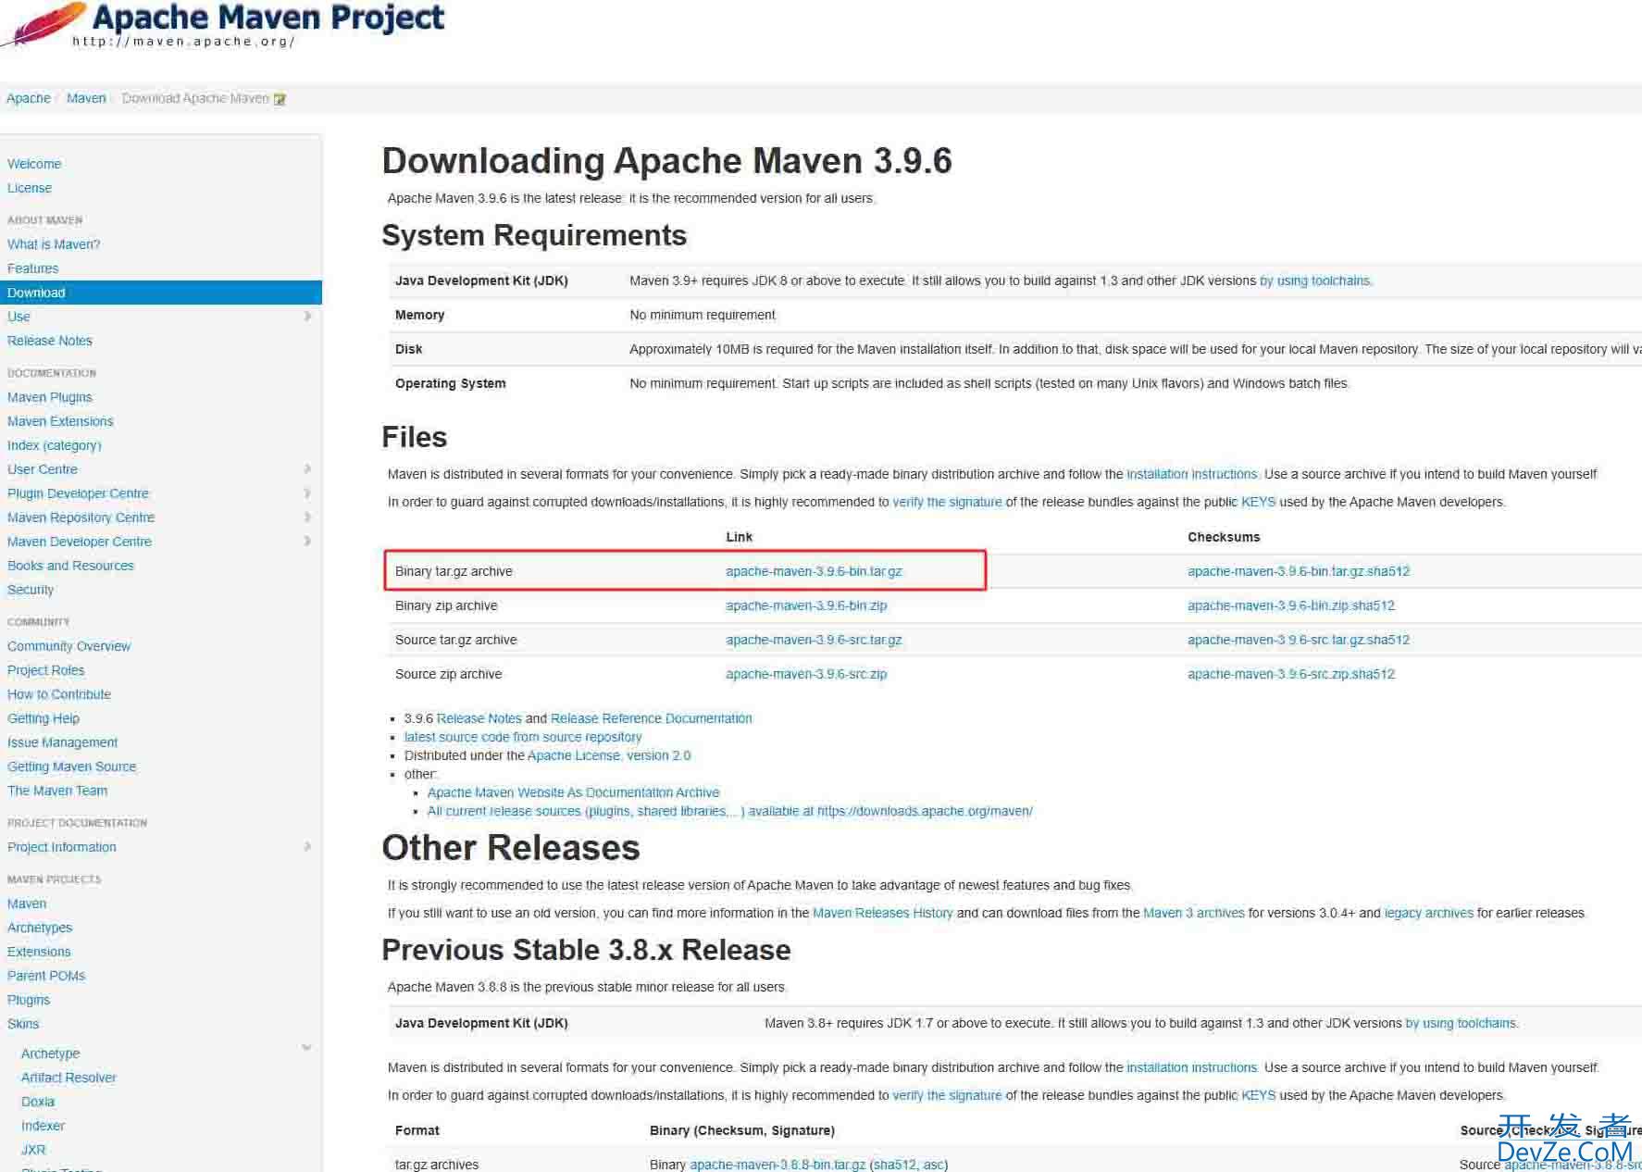
Task: Download the apache-maven-3.9.6-bin.zip archive
Action: pyautogui.click(x=805, y=605)
